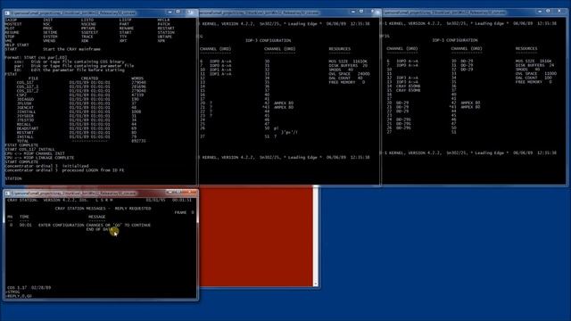Click 'HELP START' command line in top-left console

coord(17,45)
